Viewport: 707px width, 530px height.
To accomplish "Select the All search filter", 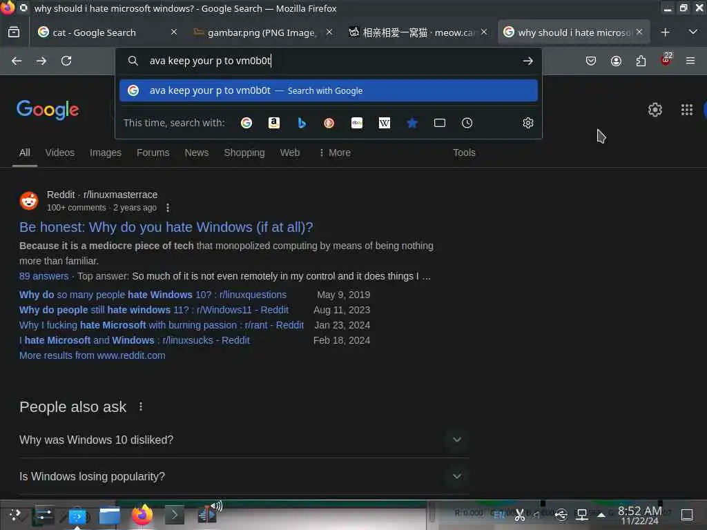I will click(x=25, y=153).
